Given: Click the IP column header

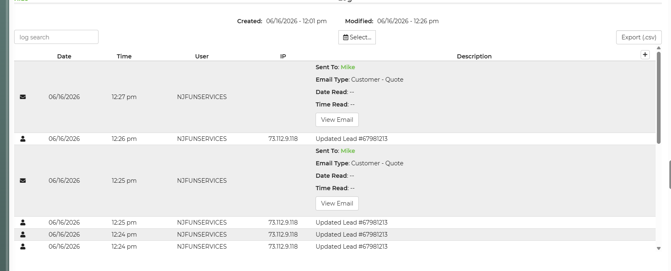Looking at the screenshot, I should (x=283, y=56).
